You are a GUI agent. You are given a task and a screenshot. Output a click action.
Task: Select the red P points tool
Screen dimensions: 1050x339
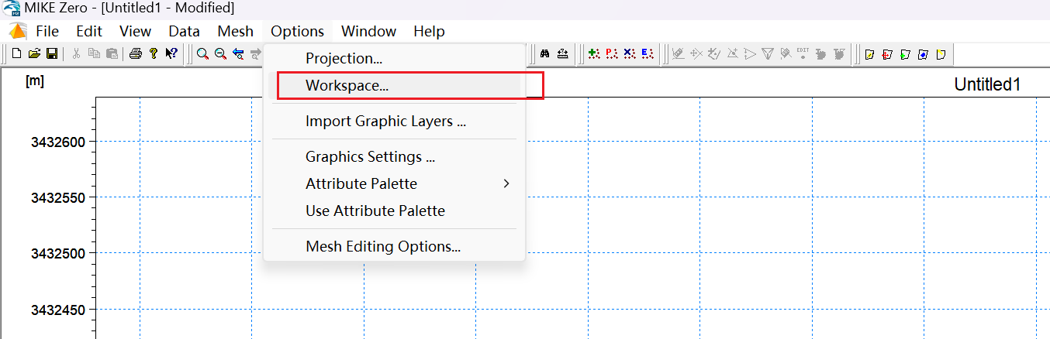611,53
